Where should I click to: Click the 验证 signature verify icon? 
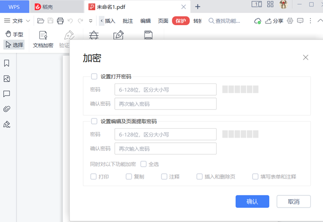(x=69, y=35)
